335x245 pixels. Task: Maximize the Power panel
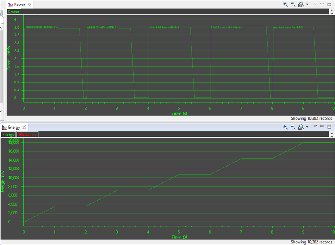point(330,4)
